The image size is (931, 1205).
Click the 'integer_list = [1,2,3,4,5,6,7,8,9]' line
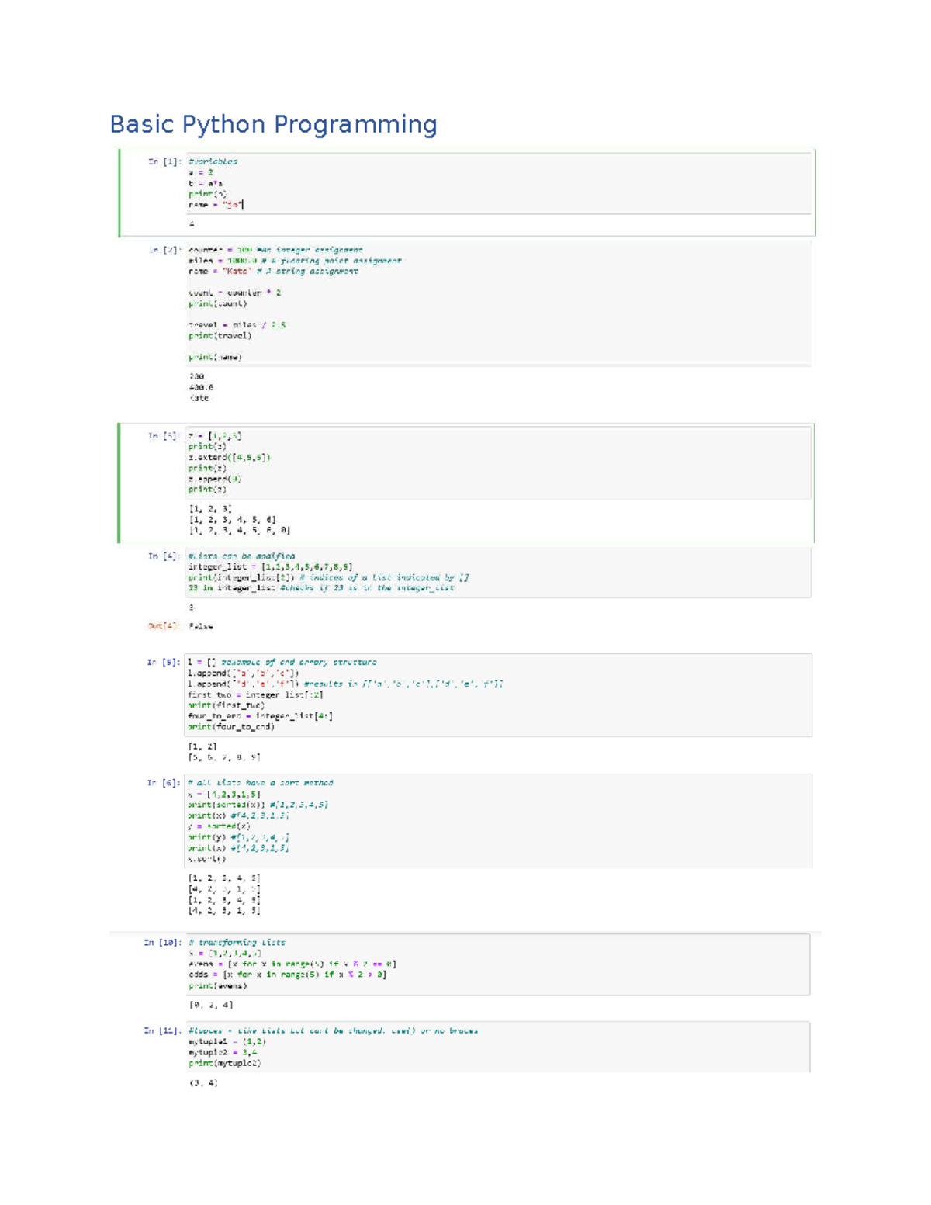point(270,566)
